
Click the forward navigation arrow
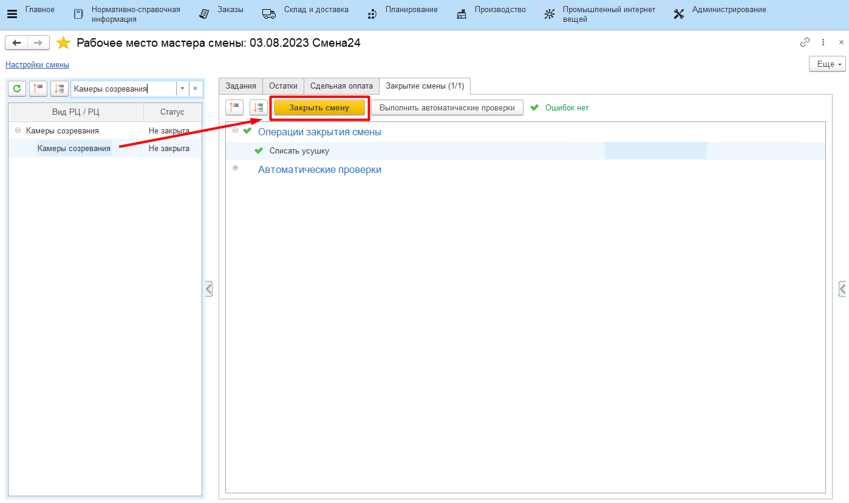pos(38,42)
